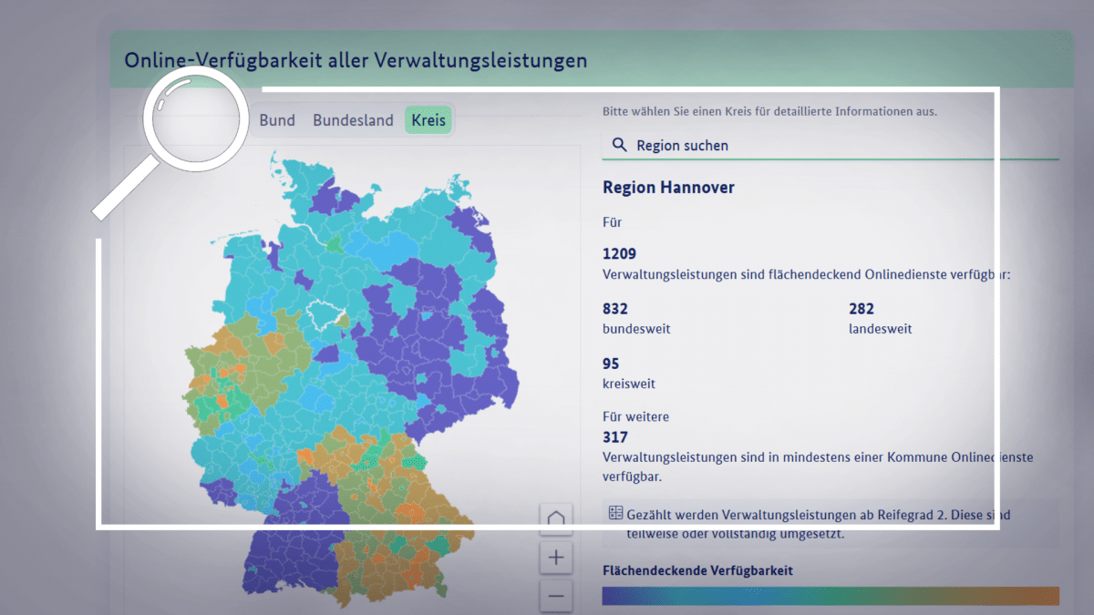
Task: Click the magnifier icon in Region suchen
Action: [x=620, y=145]
